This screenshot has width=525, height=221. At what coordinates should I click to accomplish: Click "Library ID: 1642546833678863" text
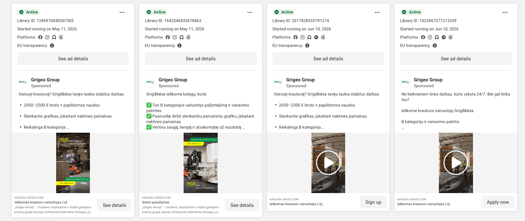173,21
